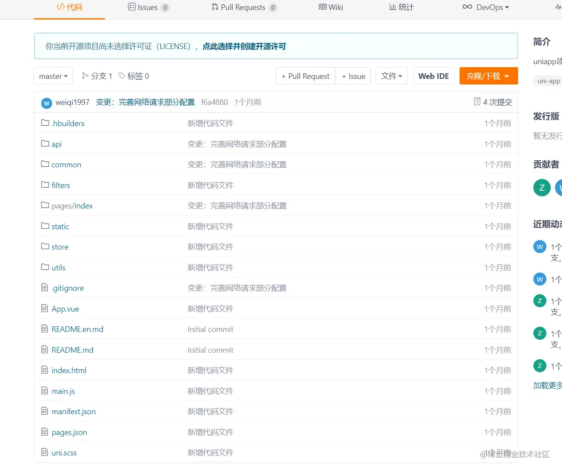Open the master branch dropdown
The height and width of the screenshot is (471, 562).
[x=53, y=76]
